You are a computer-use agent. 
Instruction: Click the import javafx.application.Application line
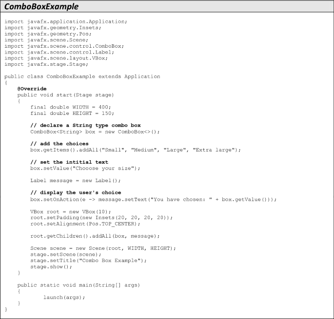[x=66, y=22]
